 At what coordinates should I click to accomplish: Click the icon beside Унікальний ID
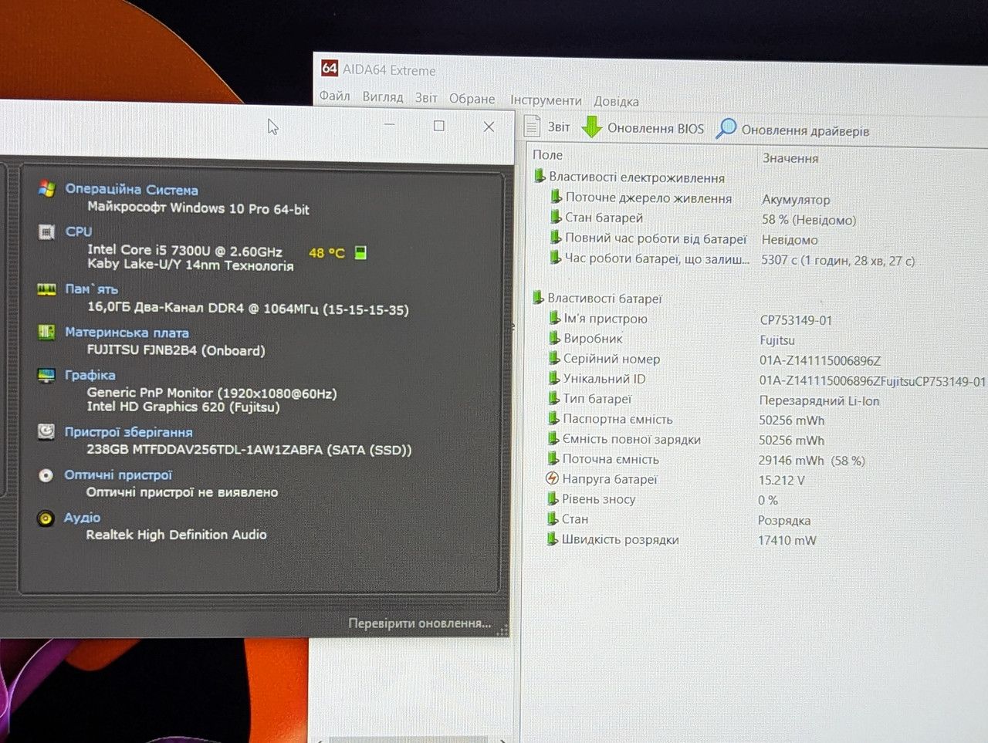click(x=554, y=378)
